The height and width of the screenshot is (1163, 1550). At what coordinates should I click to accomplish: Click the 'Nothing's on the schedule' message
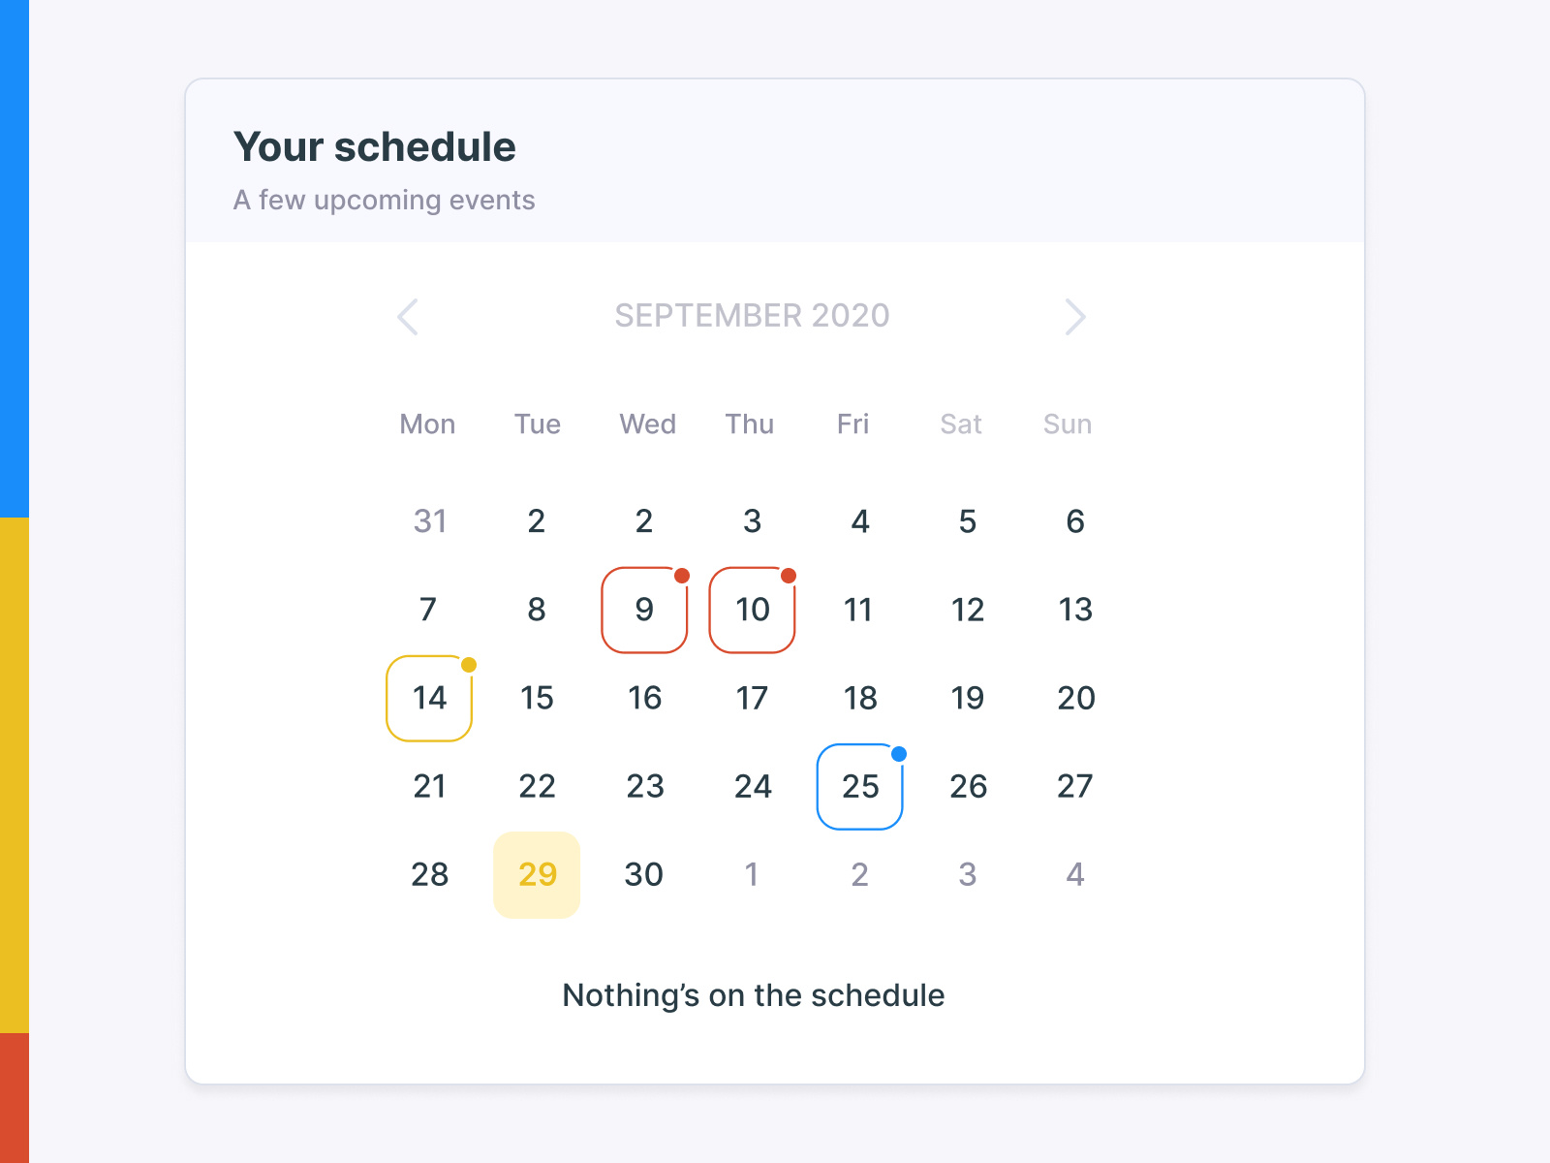(753, 994)
